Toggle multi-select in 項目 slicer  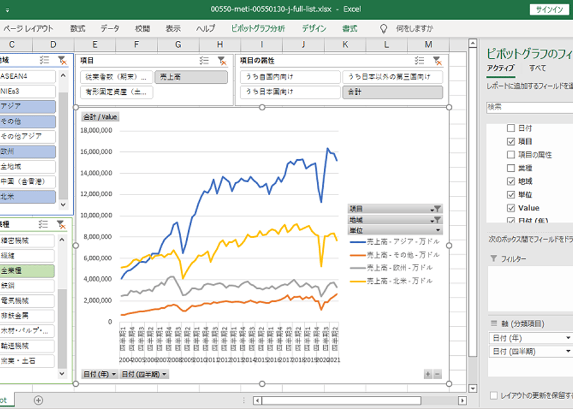[204, 61]
